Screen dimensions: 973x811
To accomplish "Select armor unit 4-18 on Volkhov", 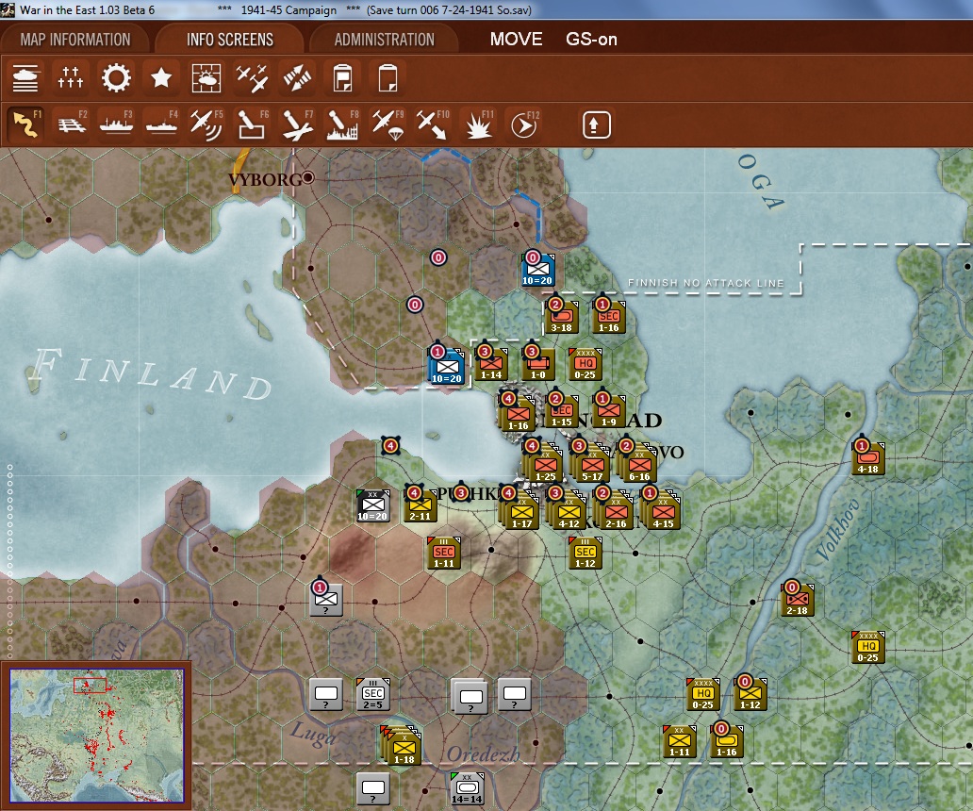I will click(x=868, y=458).
